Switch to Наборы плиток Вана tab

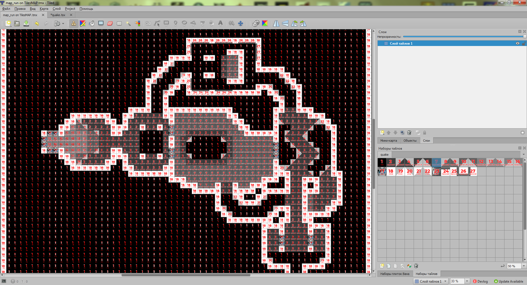[394, 273]
